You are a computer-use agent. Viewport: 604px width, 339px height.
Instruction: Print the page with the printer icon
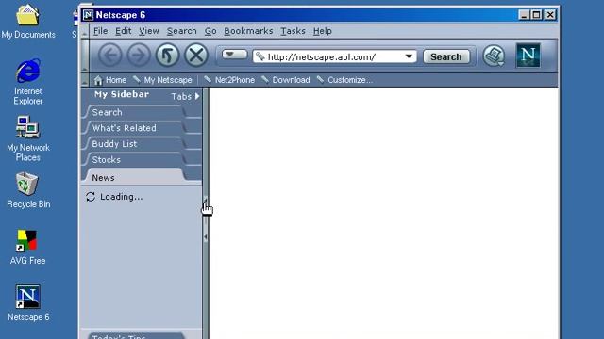(x=494, y=56)
